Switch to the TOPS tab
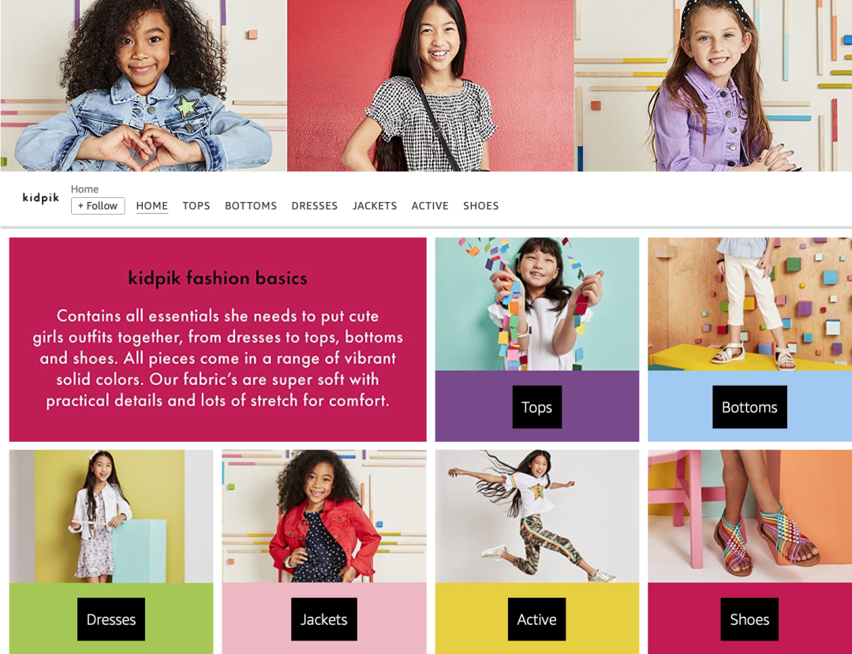This screenshot has height=654, width=852. point(196,206)
